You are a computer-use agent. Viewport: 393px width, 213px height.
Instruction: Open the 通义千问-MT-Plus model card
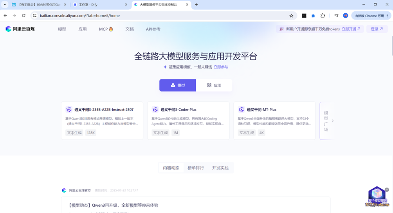274,121
